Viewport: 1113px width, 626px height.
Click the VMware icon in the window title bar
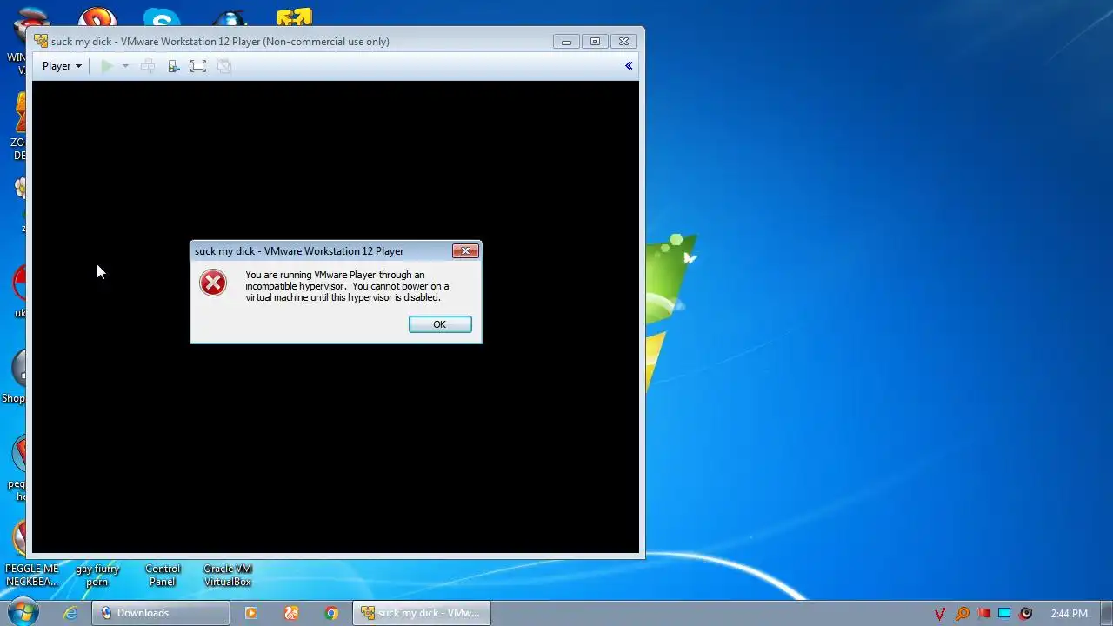click(41, 41)
